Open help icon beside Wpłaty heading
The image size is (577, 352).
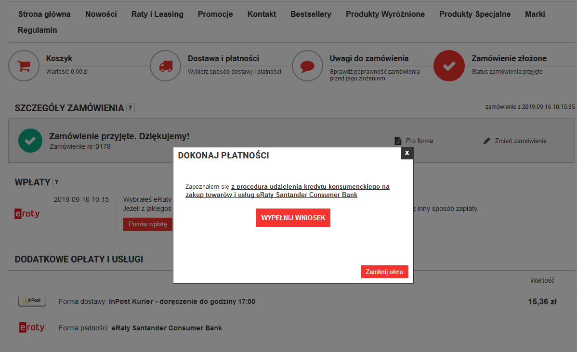point(57,182)
